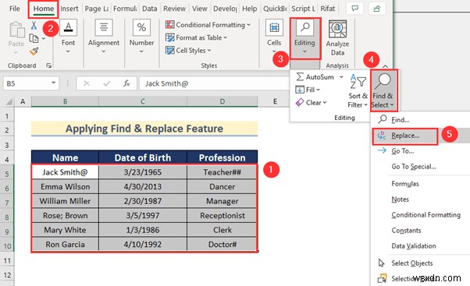Choose Constants in the menu

[x=421, y=231]
